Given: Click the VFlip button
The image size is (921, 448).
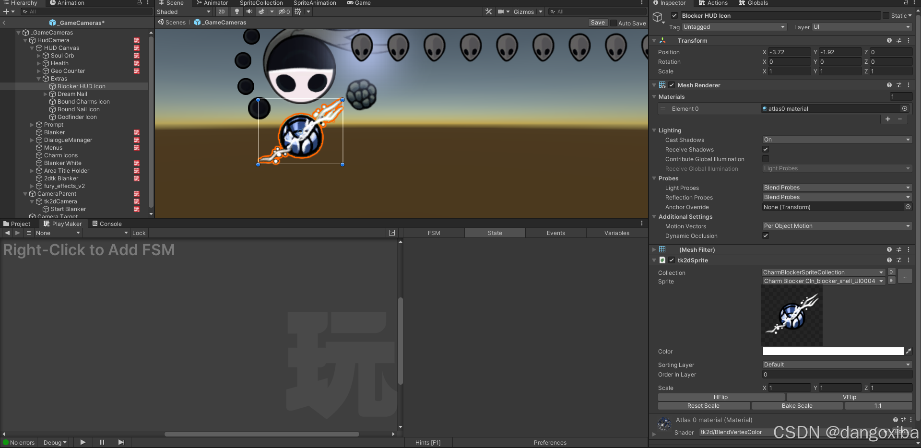Looking at the screenshot, I should (x=849, y=397).
